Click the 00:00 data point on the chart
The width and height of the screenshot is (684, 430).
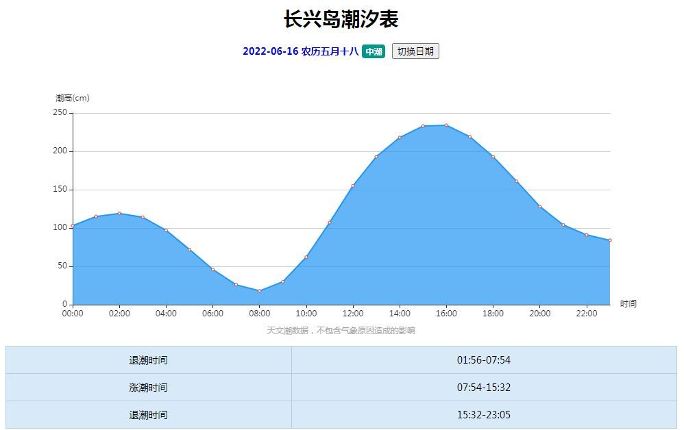pyautogui.click(x=73, y=226)
